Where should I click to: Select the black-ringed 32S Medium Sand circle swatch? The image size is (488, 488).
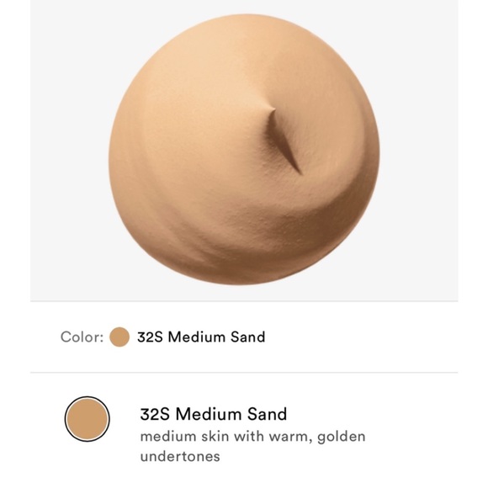click(88, 419)
